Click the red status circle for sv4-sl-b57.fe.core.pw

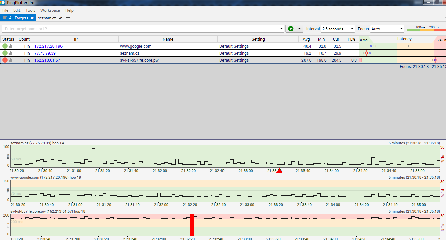coord(5,60)
